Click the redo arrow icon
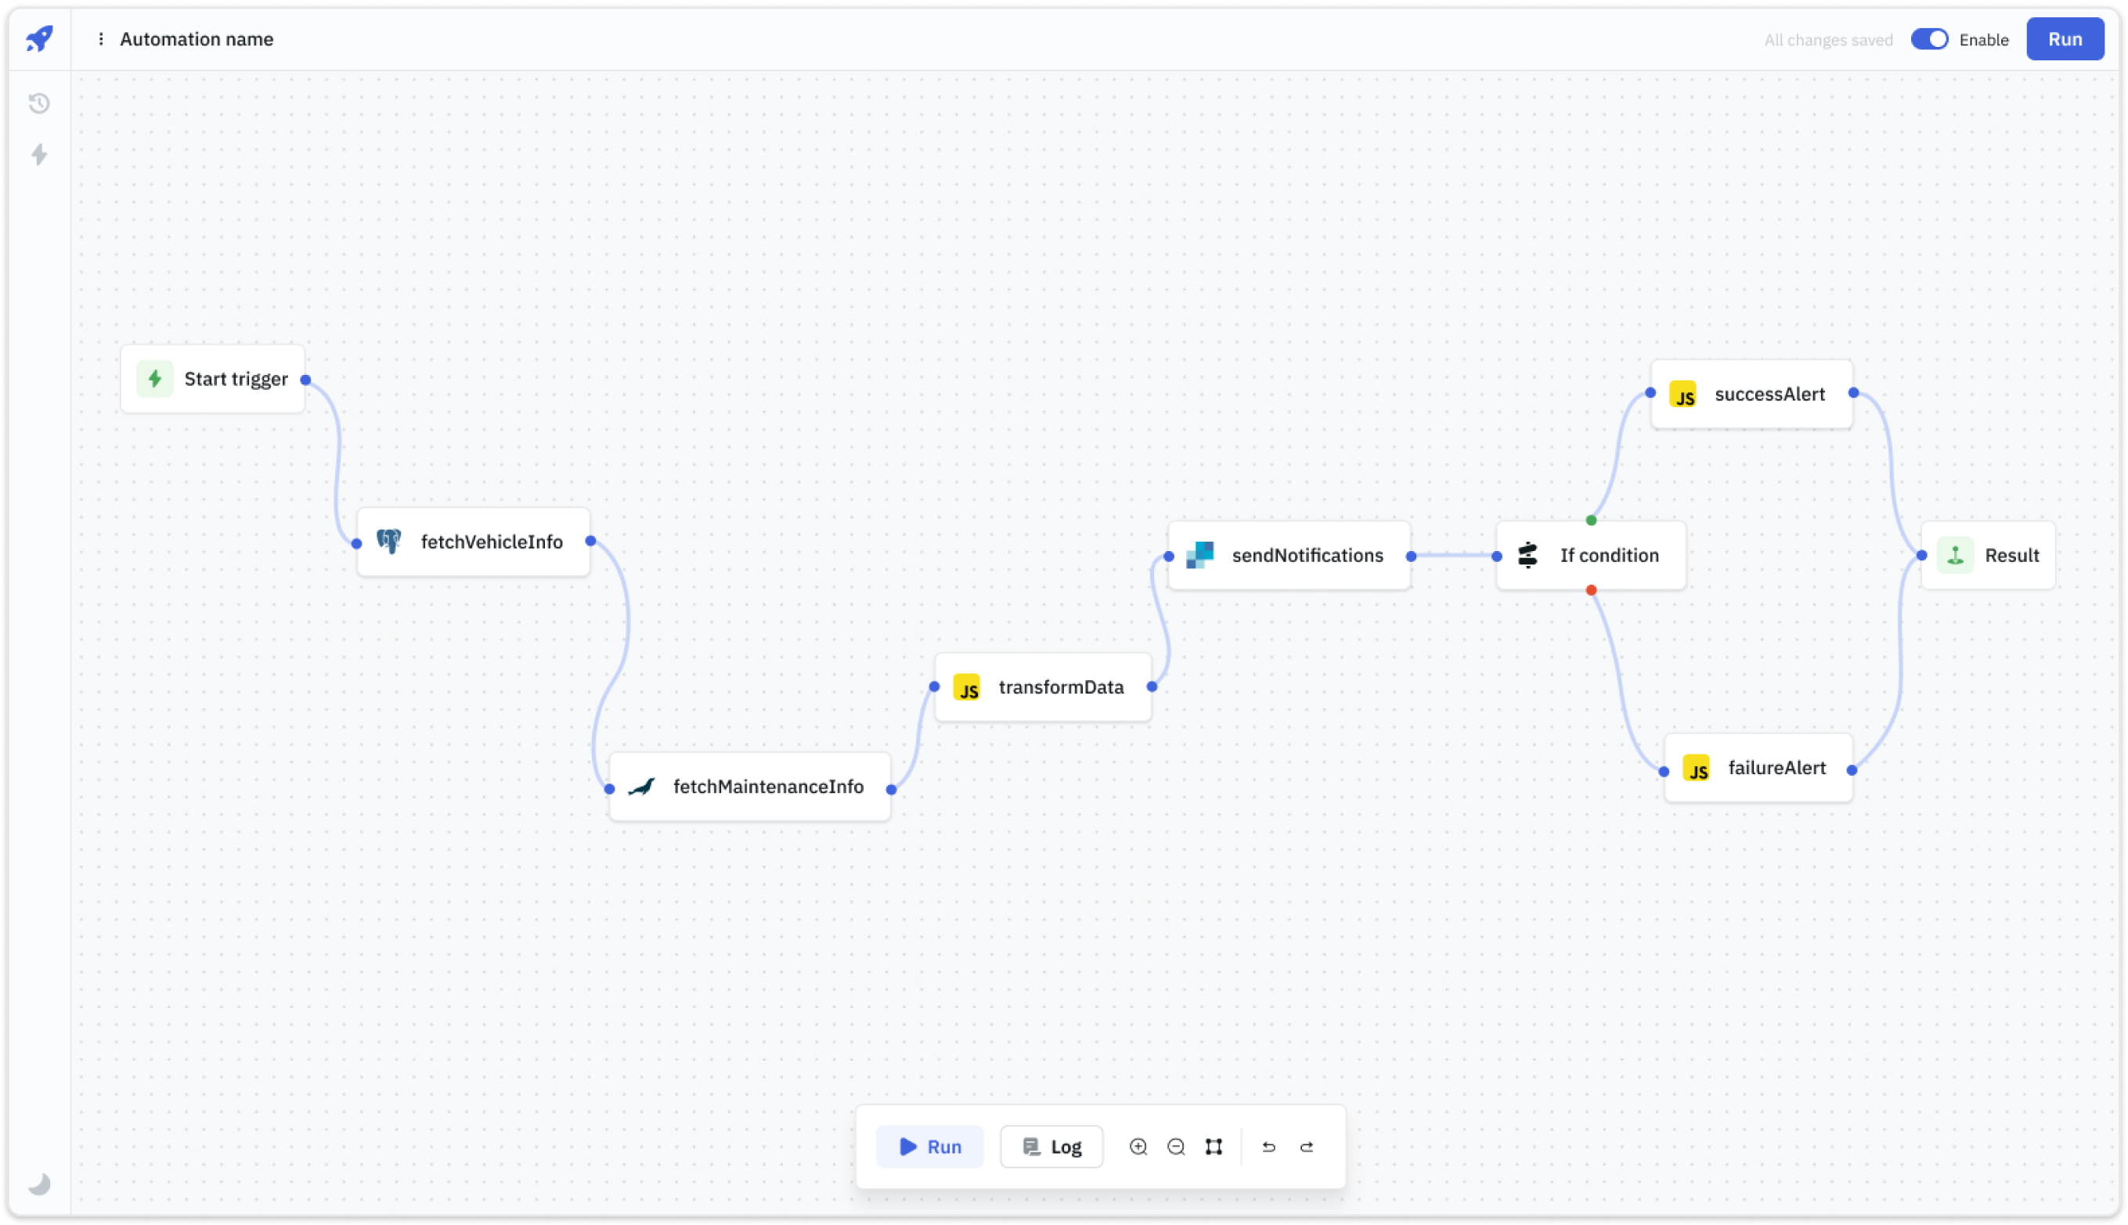The height and width of the screenshot is (1225, 2128). (1307, 1147)
